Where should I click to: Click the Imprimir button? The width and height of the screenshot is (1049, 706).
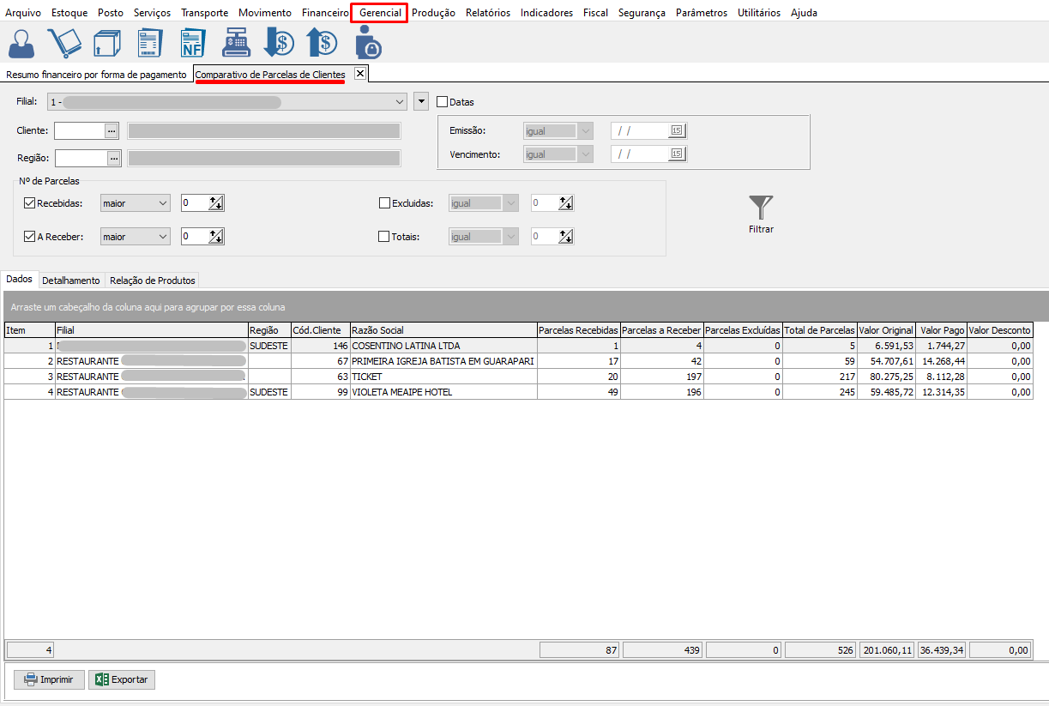tap(49, 679)
